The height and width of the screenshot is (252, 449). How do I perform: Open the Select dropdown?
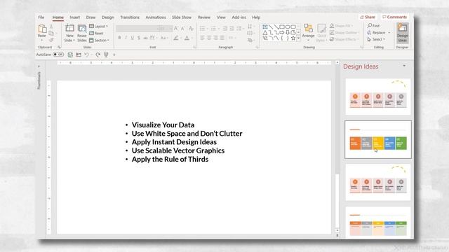(376, 39)
